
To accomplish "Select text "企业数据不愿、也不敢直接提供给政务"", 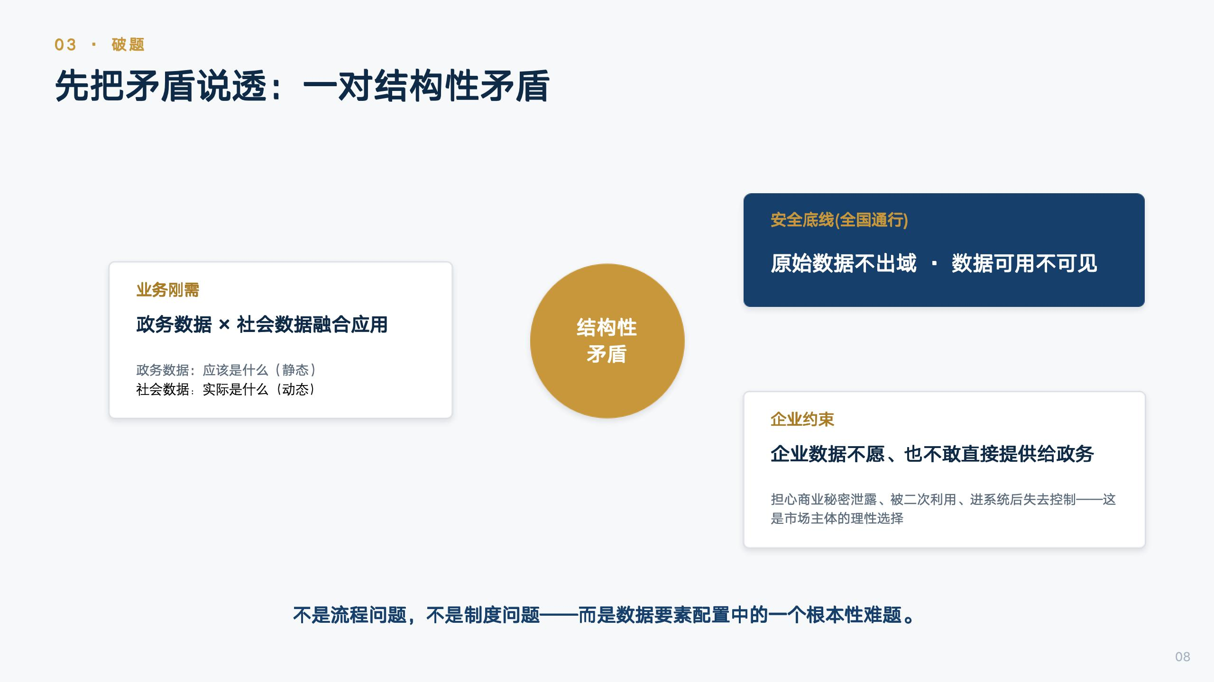I will coord(932,454).
